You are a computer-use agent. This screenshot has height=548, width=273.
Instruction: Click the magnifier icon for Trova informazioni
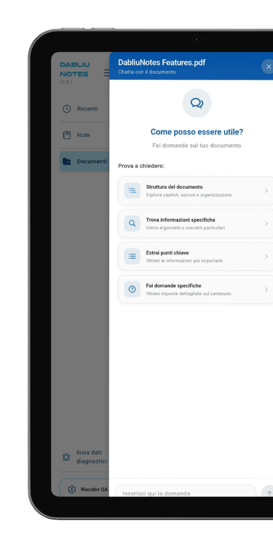[x=132, y=224]
